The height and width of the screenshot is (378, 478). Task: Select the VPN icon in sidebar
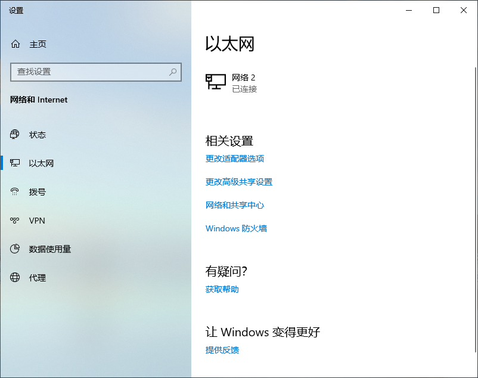click(x=15, y=221)
